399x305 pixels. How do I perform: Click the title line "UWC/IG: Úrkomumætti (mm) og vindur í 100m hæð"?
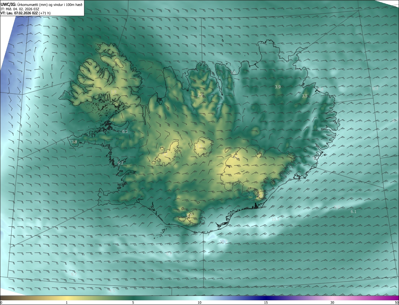(x=41, y=4)
